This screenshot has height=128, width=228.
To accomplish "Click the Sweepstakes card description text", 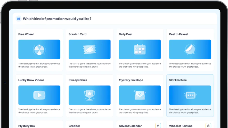I will click(x=89, y=111).
